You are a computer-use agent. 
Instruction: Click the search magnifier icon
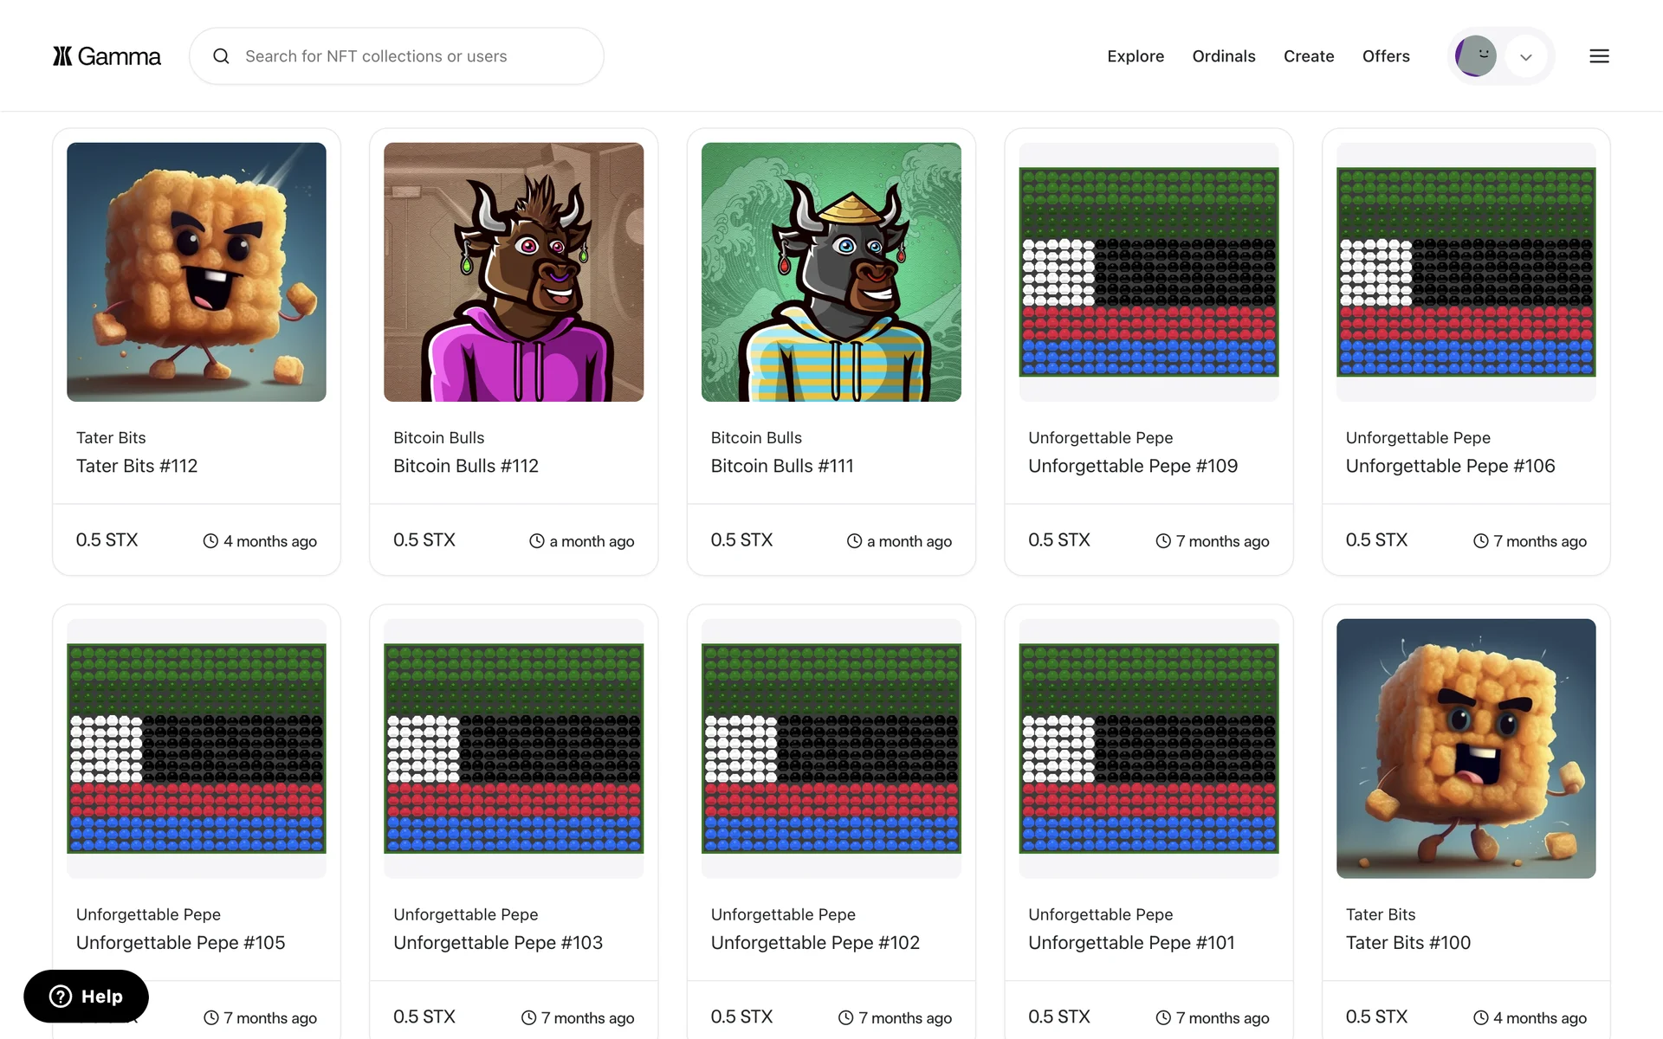222,56
